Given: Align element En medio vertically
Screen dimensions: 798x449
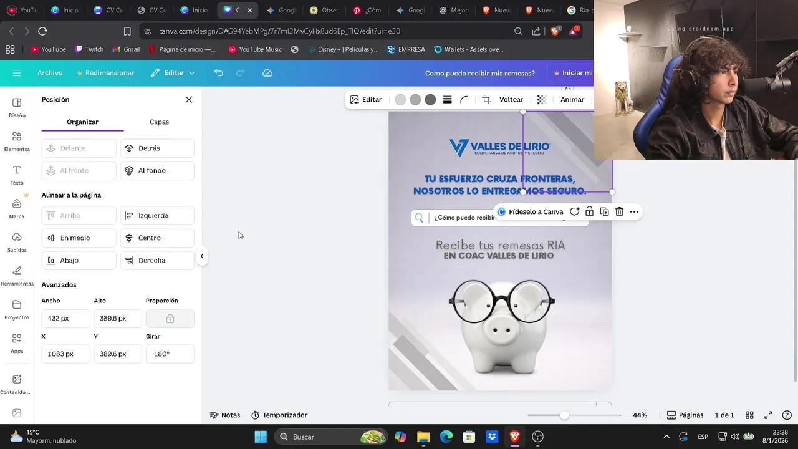Looking at the screenshot, I should pyautogui.click(x=79, y=238).
